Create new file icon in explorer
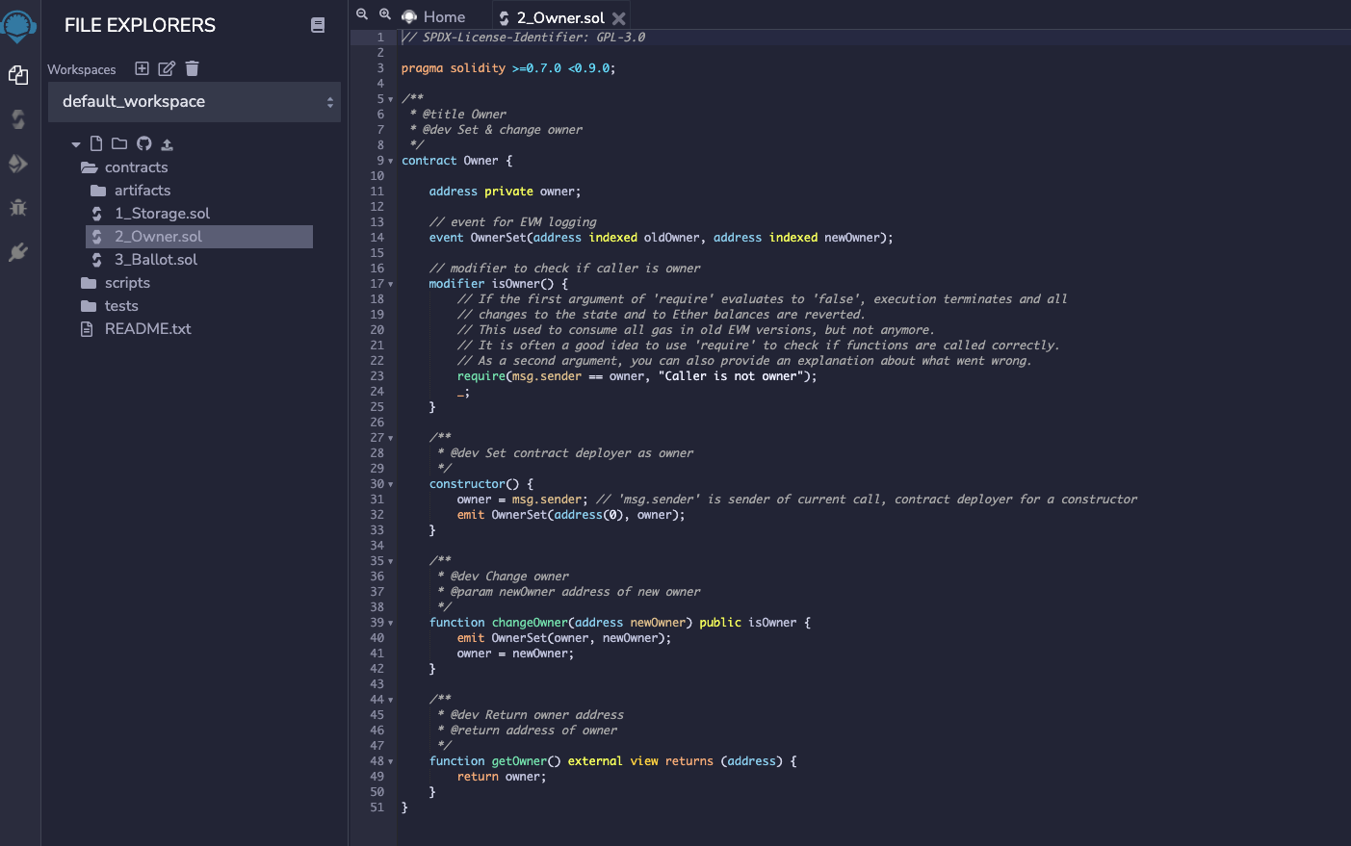The image size is (1351, 846). pyautogui.click(x=96, y=143)
